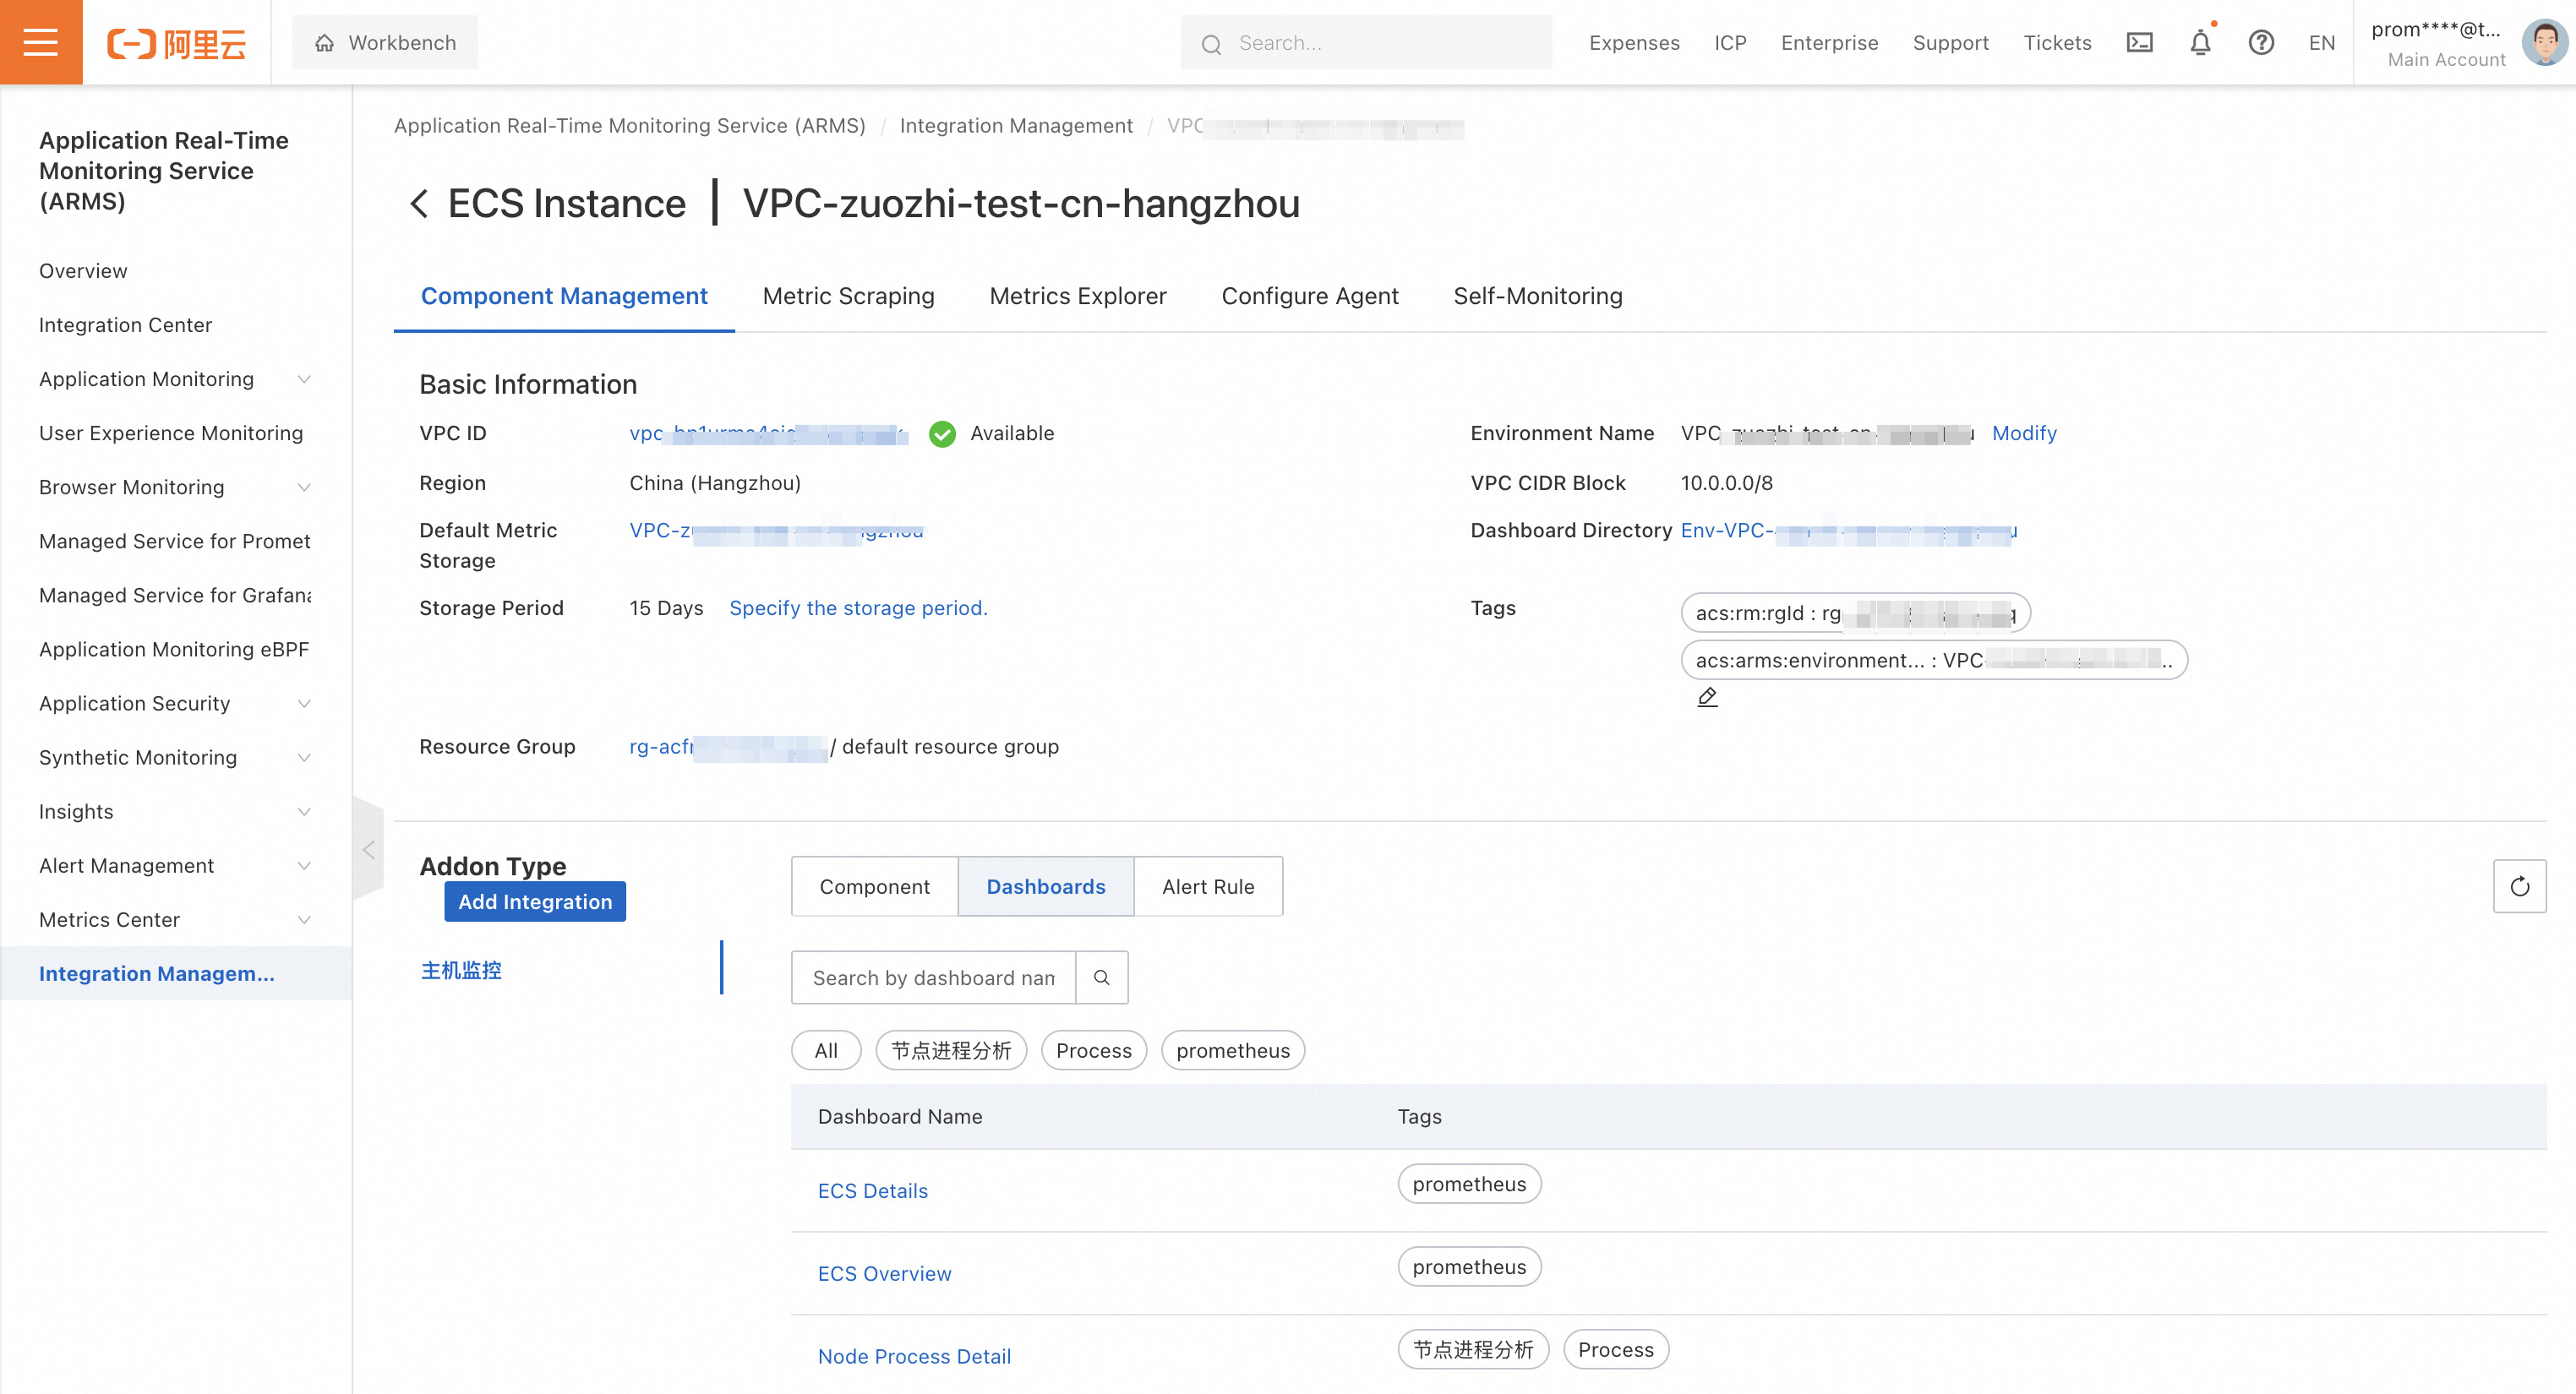Screen dimensions: 2576x1394
Task: Expand Application Monitoring submenu
Action: 304,379
